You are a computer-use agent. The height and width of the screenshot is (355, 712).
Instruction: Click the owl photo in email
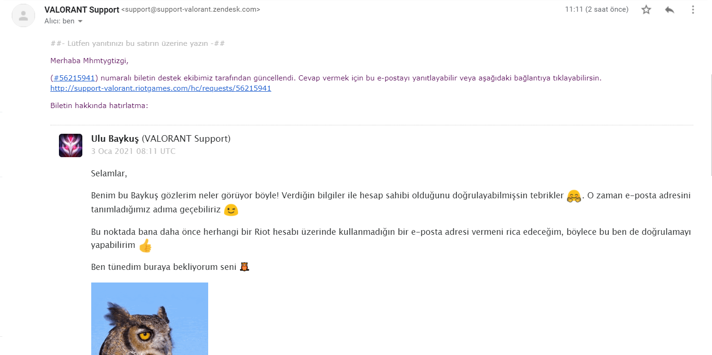(x=150, y=319)
